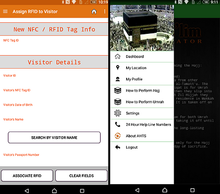Click the CLEAR FIELDS button

(81, 176)
